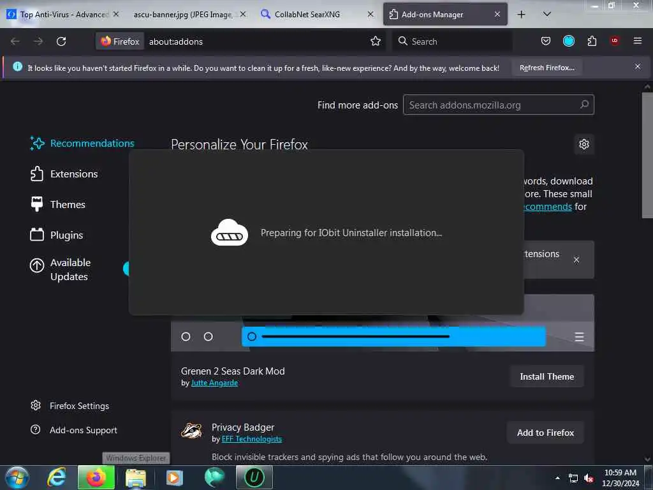Open Firefox Settings from sidebar
Viewport: 653px width, 490px height.
[x=70, y=406]
